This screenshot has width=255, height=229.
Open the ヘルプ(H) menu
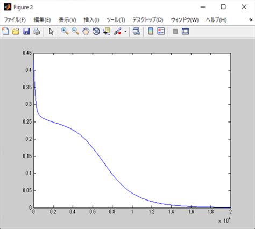click(x=216, y=20)
